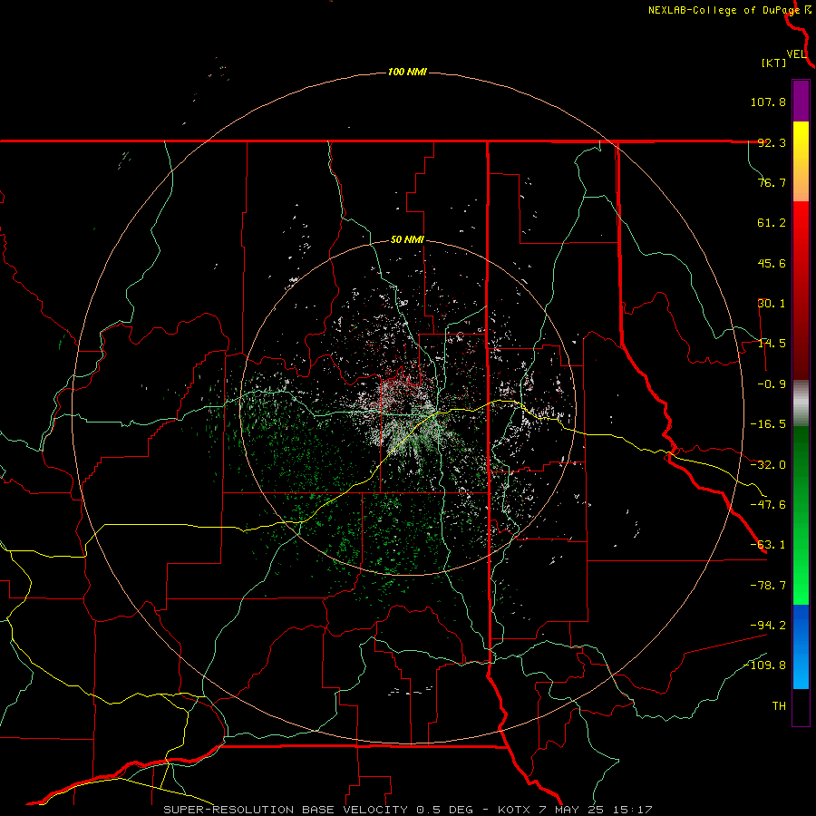The image size is (816, 816).
Task: Click the 30.1 velocity scale value
Action: click(x=772, y=304)
